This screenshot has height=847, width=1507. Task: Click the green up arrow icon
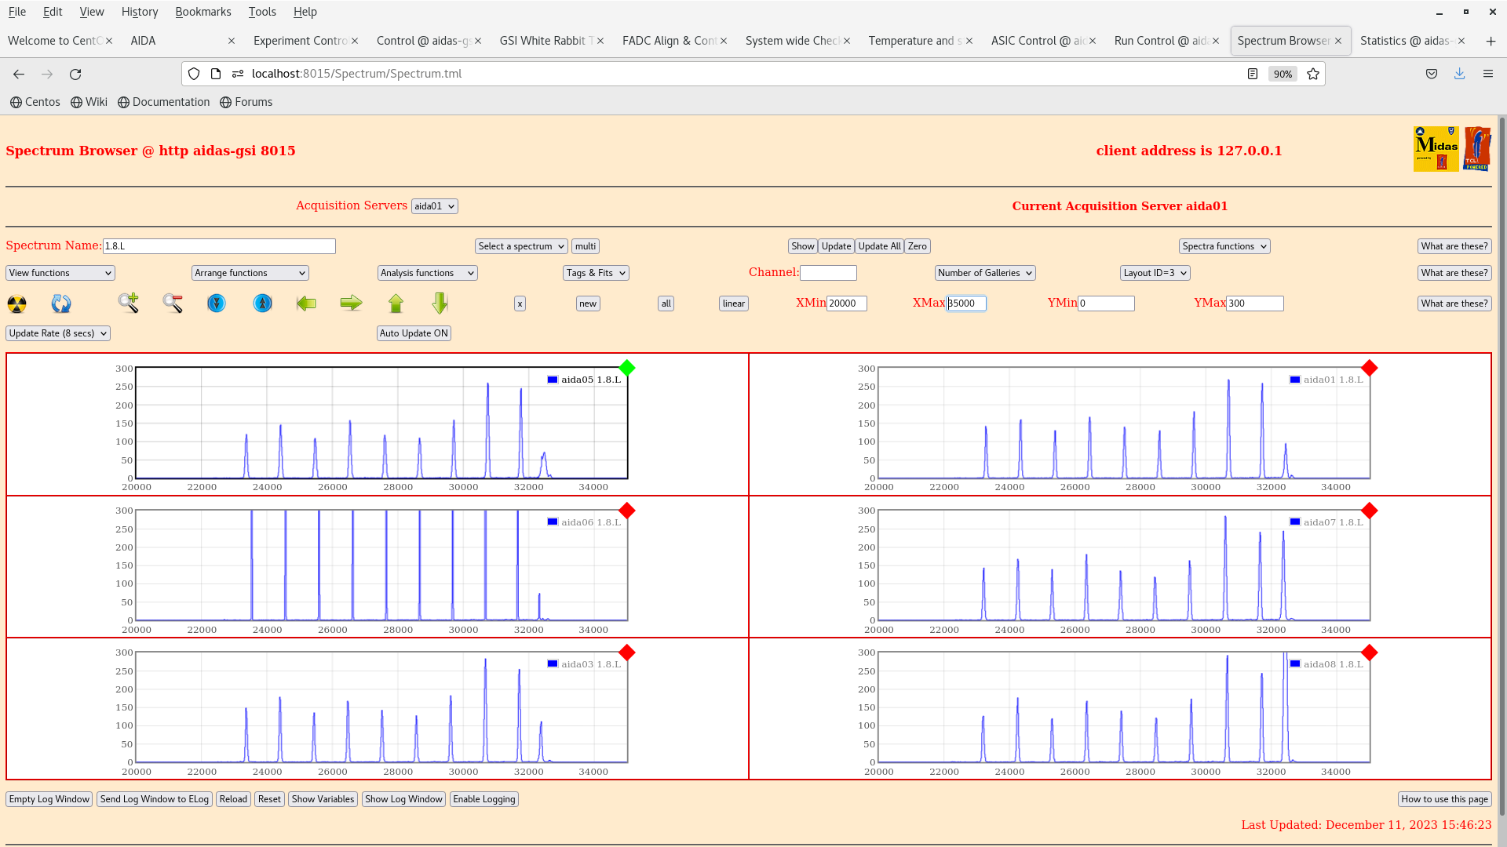pos(396,304)
